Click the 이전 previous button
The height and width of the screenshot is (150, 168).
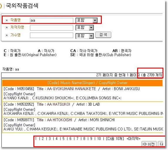pos(149,144)
